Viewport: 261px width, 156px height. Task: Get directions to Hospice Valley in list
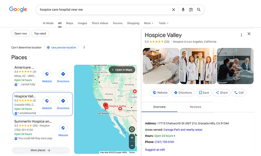point(63,101)
